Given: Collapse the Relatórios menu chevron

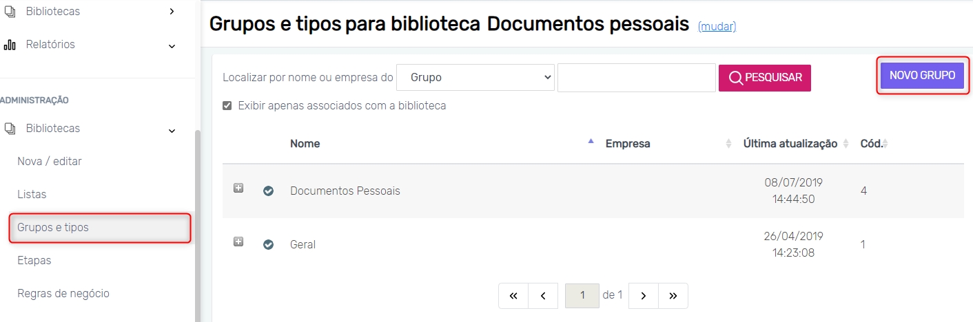Looking at the screenshot, I should coord(172,46).
